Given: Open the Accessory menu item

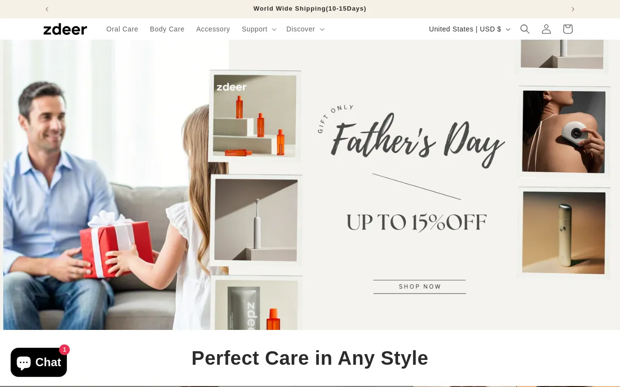Looking at the screenshot, I should pos(213,29).
